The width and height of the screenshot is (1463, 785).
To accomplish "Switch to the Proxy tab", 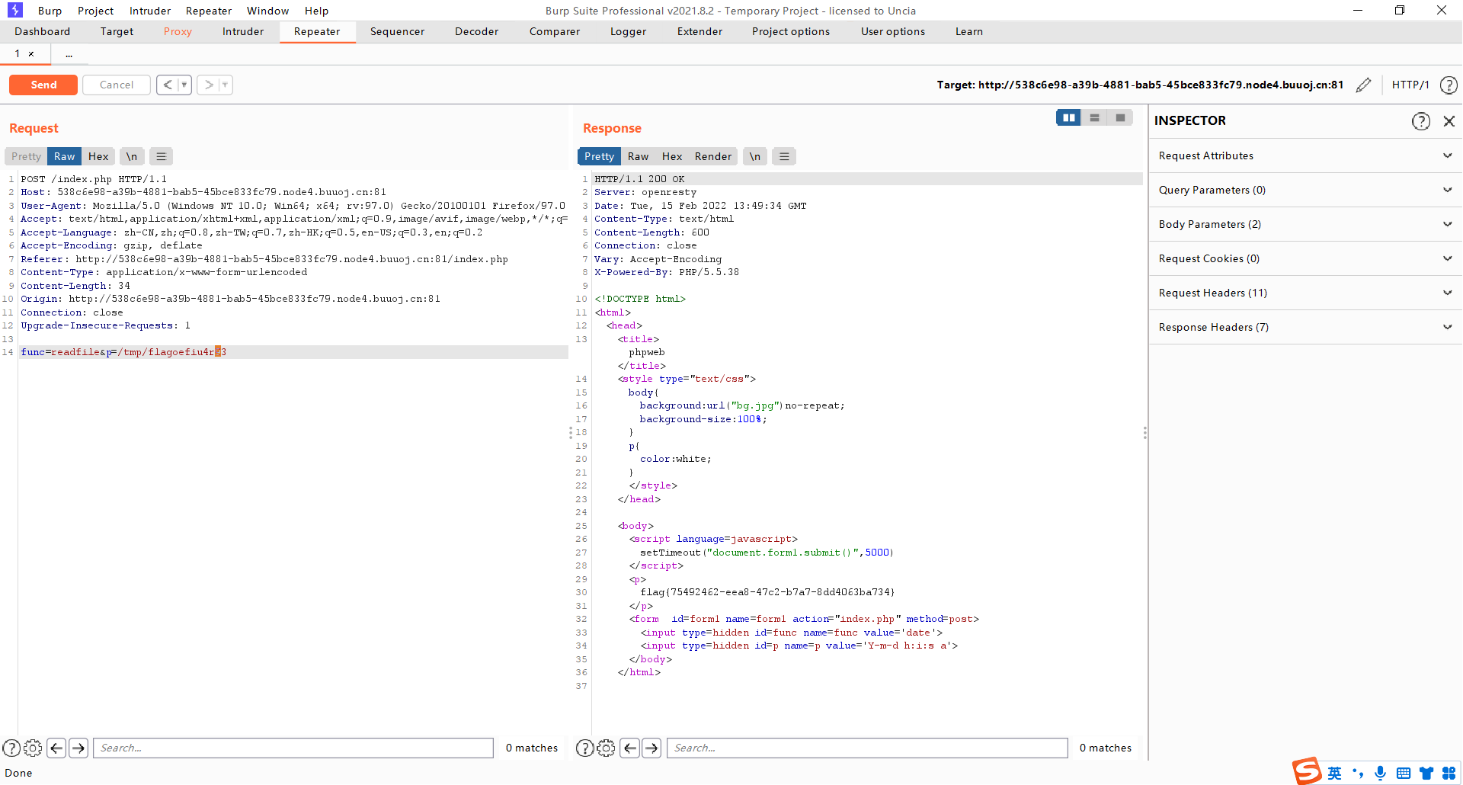I will [x=178, y=31].
